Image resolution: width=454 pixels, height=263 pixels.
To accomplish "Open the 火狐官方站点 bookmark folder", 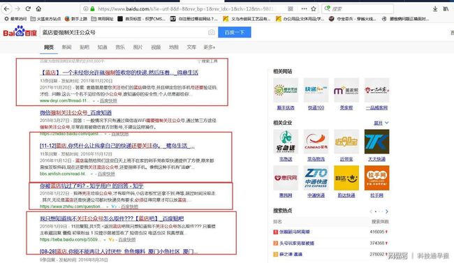I will pyautogui.click(x=45, y=19).
